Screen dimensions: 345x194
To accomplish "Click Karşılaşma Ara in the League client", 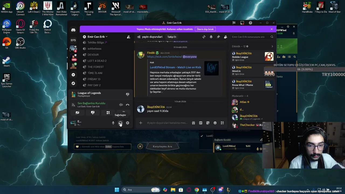I will coord(162,146).
